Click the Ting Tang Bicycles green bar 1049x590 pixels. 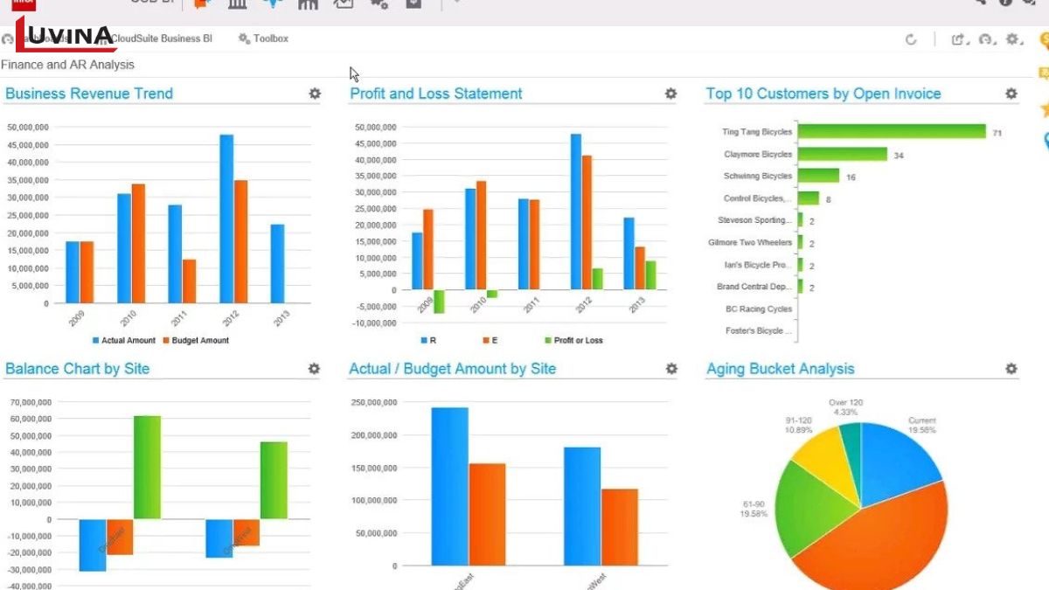pos(892,132)
